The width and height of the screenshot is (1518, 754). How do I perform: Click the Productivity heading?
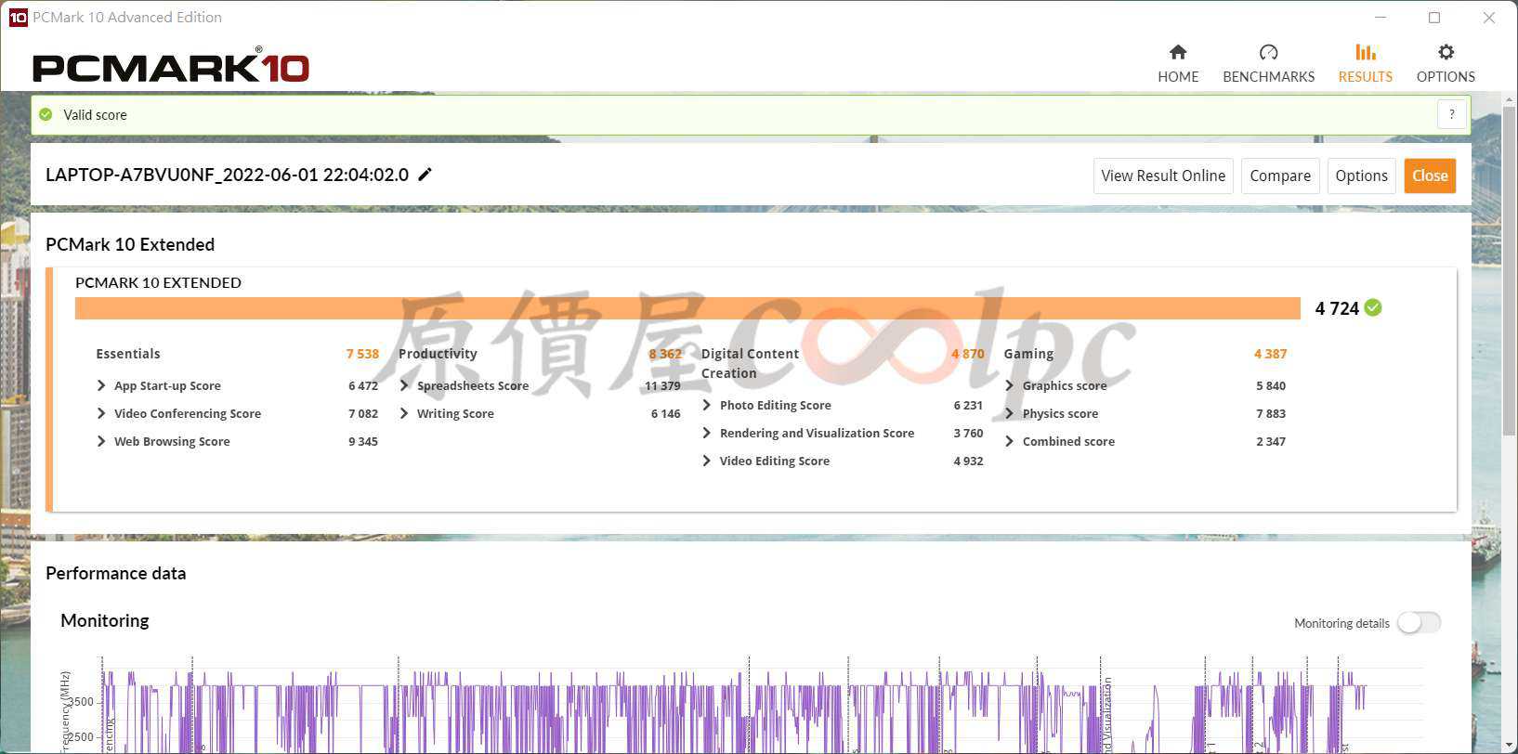438,354
